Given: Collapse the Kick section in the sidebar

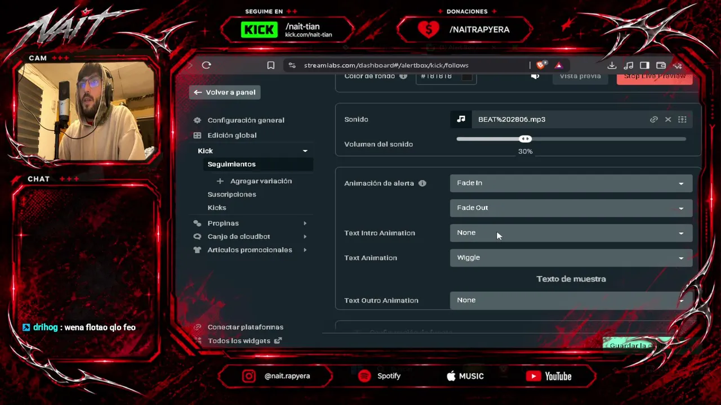Looking at the screenshot, I should (x=305, y=151).
